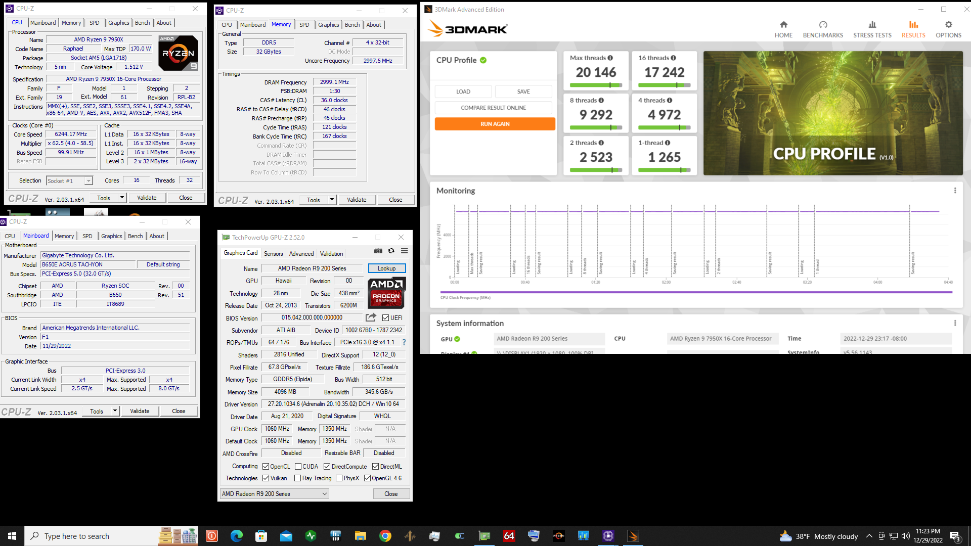Open Google Chrome from taskbar

(x=385, y=536)
